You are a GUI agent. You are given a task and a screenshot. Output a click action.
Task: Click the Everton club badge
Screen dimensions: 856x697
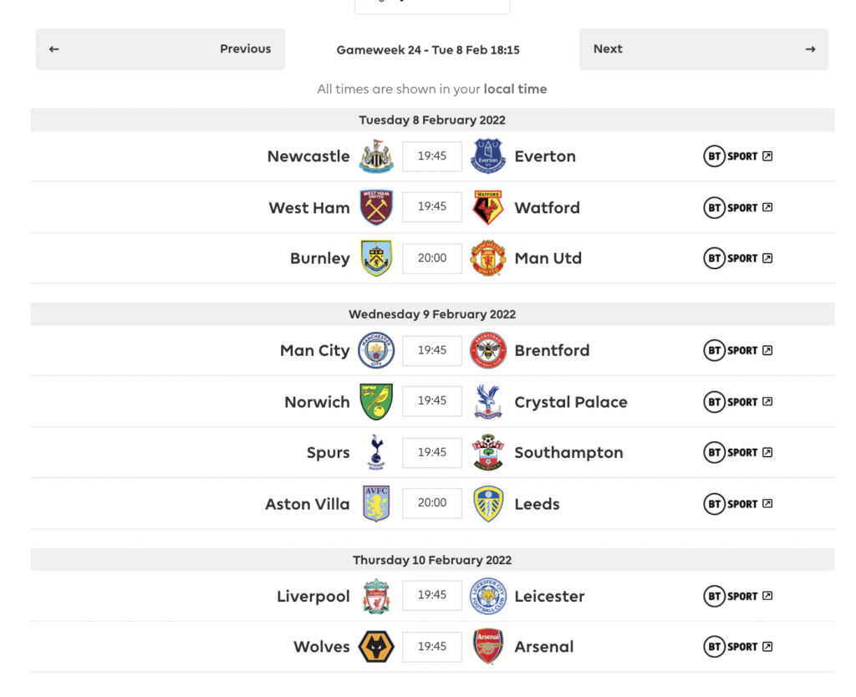click(488, 156)
